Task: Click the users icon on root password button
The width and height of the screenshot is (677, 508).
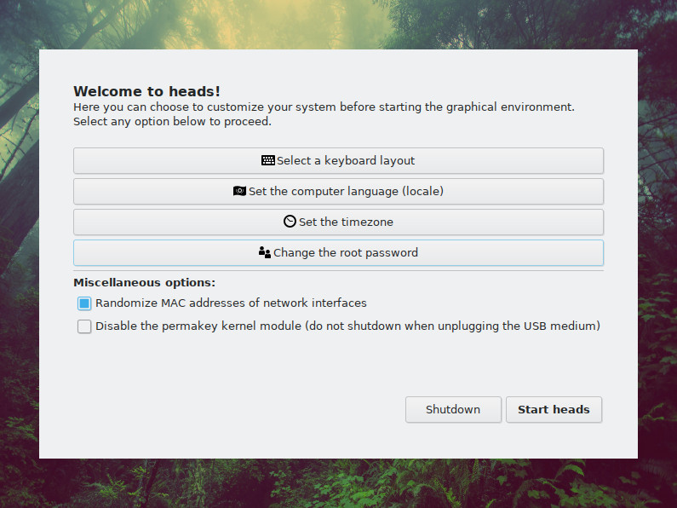Action: (265, 252)
